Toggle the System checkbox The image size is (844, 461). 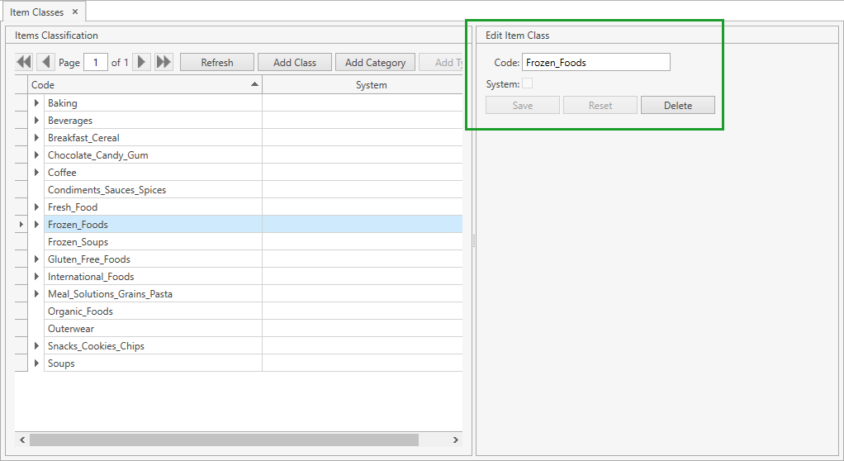click(527, 83)
